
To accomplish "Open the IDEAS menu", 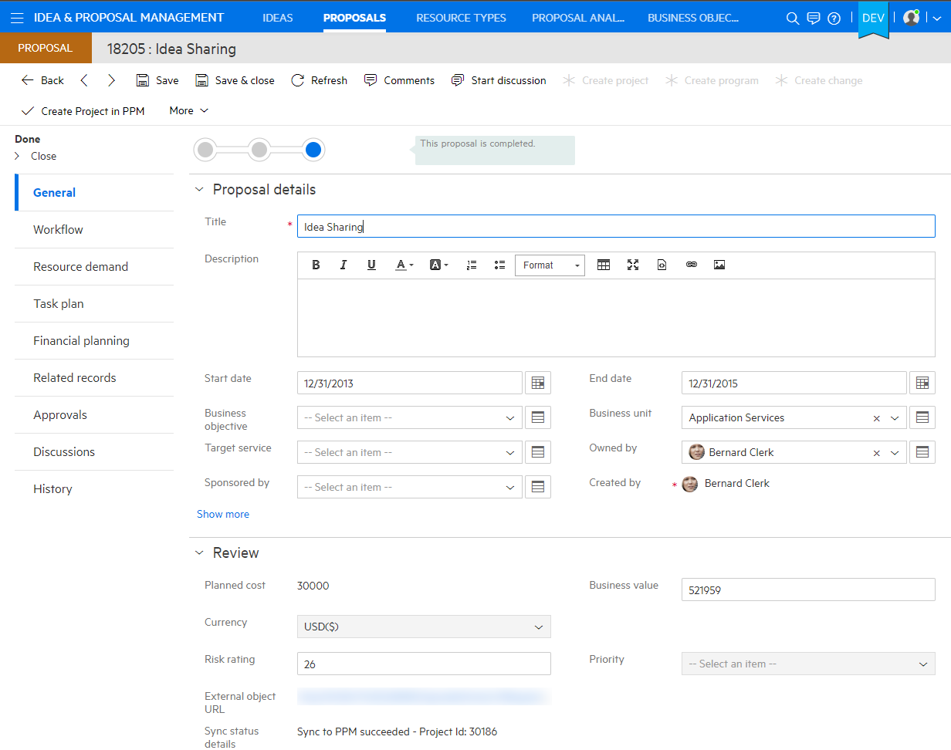I will tap(278, 17).
